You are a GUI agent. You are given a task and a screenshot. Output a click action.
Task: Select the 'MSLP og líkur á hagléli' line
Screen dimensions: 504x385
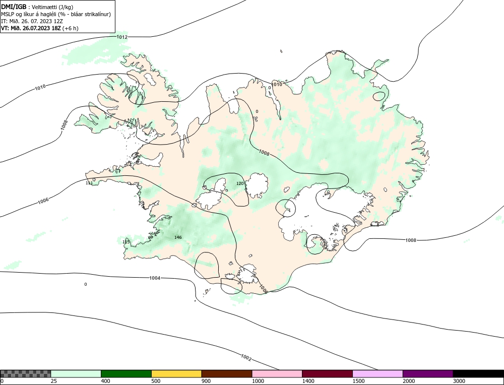(56, 14)
